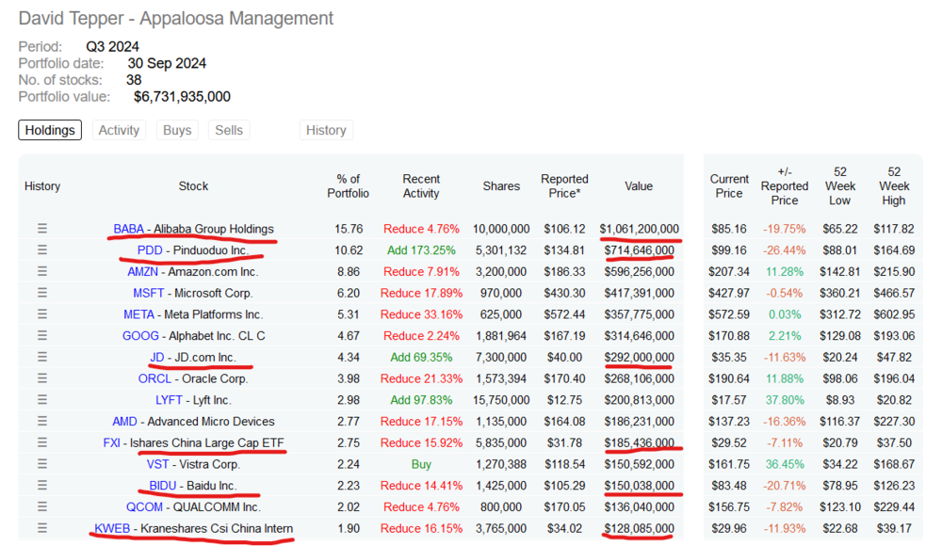Screen dimensions: 942x546
Task: Sort by the Recent Activity column header
Action: pyautogui.click(x=421, y=186)
